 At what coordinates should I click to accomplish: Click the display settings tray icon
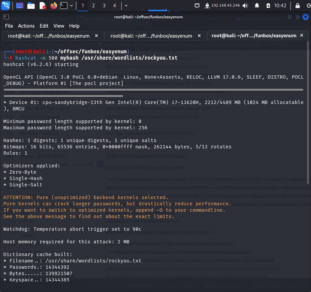(197, 6)
